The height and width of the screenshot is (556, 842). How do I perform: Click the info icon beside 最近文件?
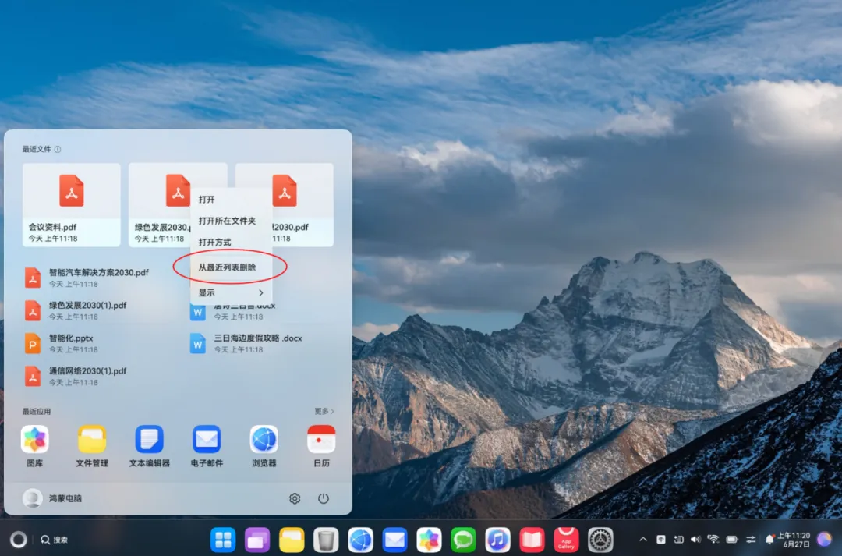[58, 150]
